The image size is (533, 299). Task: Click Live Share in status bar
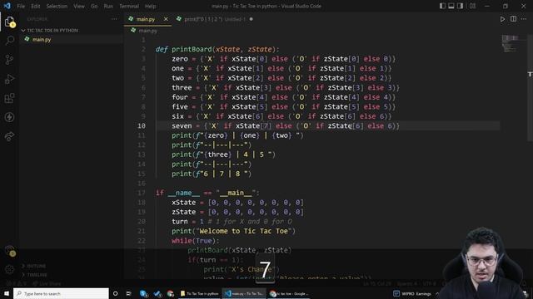click(47, 283)
